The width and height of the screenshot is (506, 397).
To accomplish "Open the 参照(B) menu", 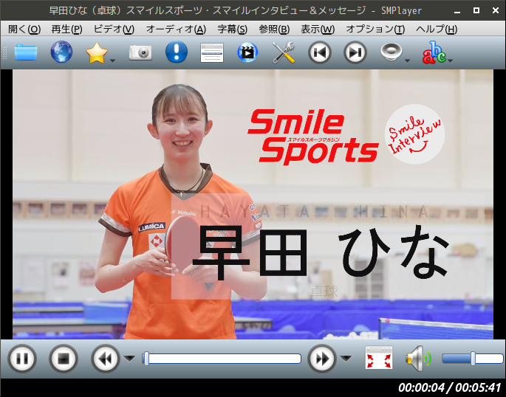I will coord(274,30).
